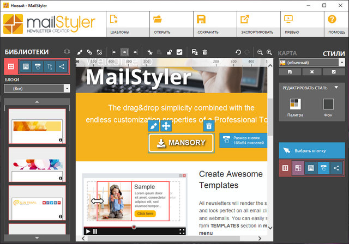
Task: Click the remove link icon
Action: point(99,52)
